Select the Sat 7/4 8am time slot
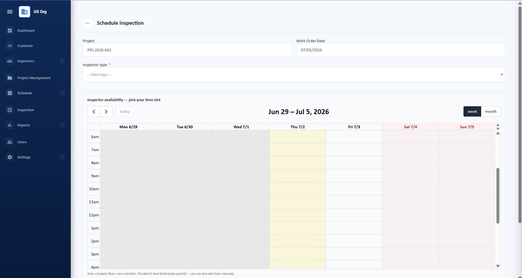Image resolution: width=522 pixels, height=278 pixels. [411, 163]
